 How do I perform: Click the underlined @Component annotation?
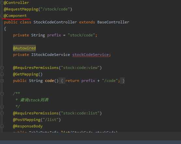tap(15, 16)
